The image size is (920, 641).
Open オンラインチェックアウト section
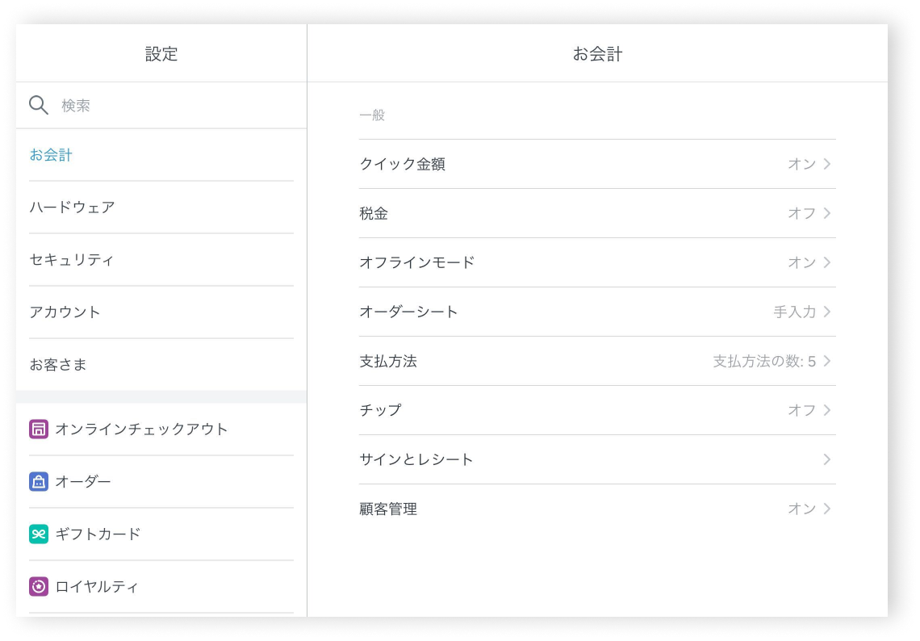pyautogui.click(x=161, y=429)
